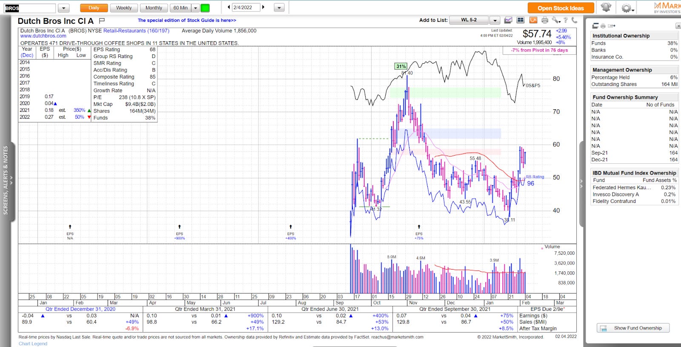Click the dock panel icon in the ownership panel

(595, 26)
